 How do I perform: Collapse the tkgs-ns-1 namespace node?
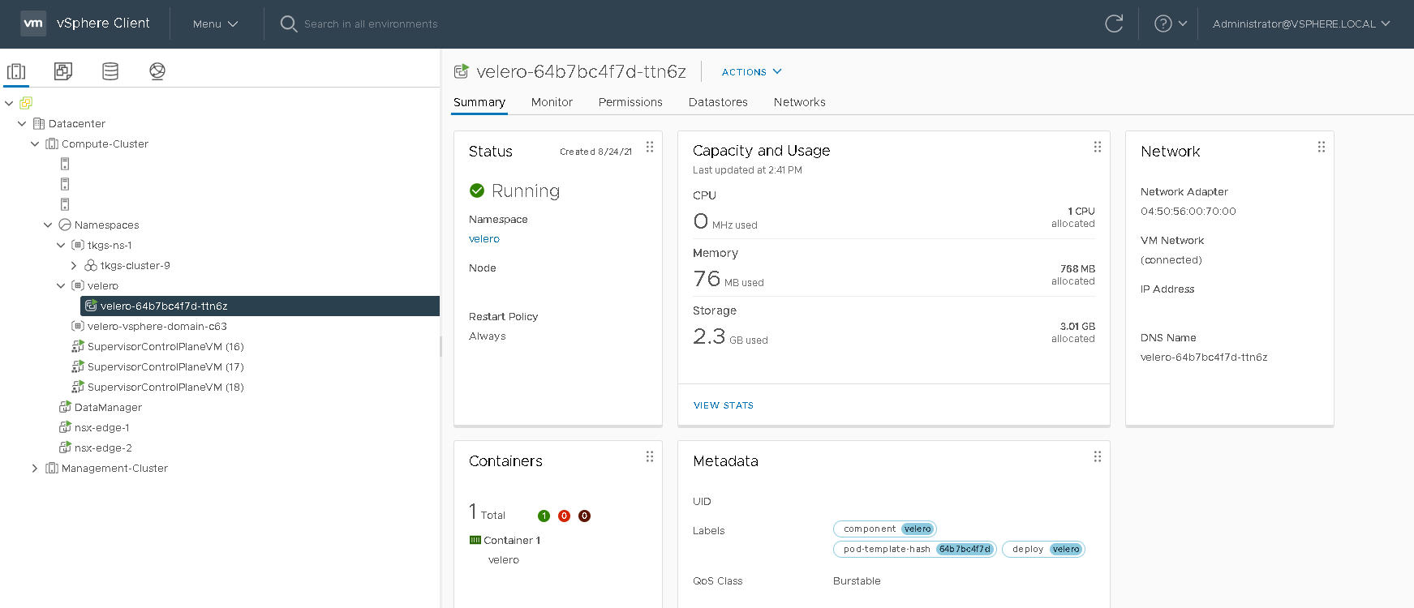61,245
